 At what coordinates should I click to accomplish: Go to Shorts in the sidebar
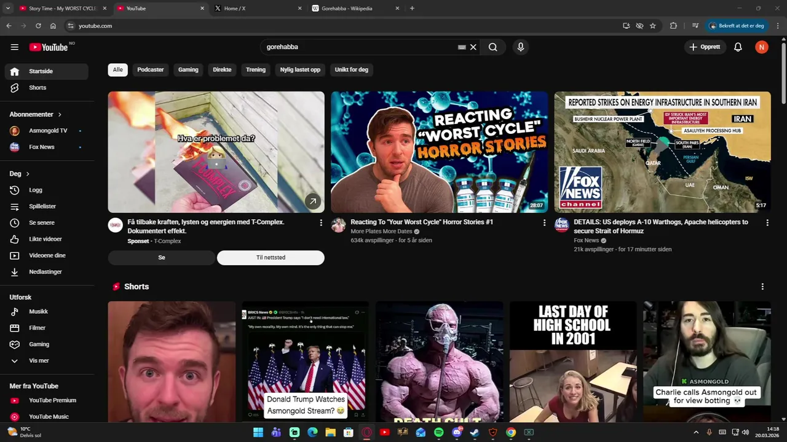47,88
